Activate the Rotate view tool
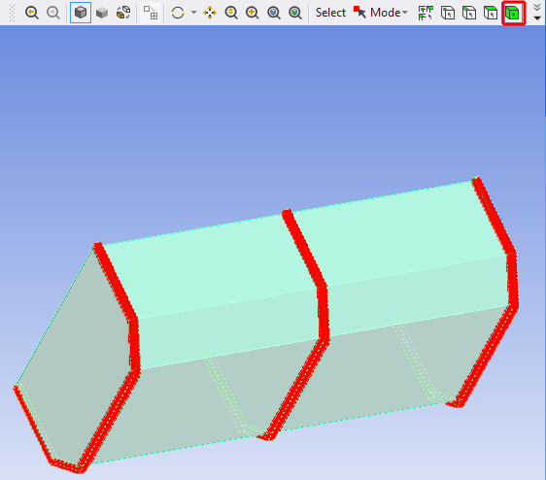Screen dimensions: 546x480 click(x=178, y=13)
